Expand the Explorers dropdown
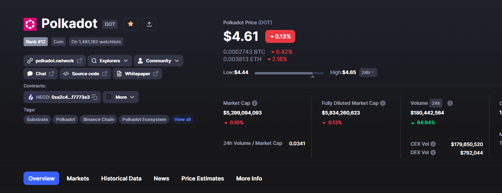Image resolution: width=502 pixels, height=193 pixels. 110,61
